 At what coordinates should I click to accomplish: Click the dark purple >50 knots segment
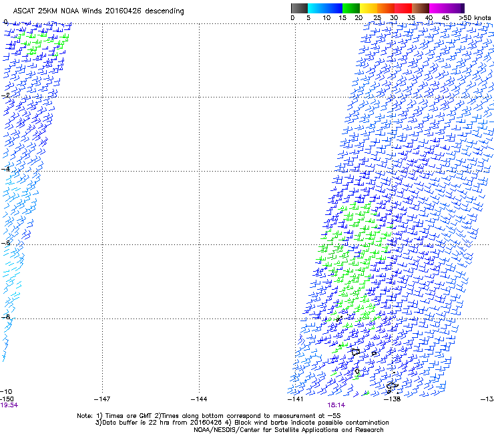point(463,8)
